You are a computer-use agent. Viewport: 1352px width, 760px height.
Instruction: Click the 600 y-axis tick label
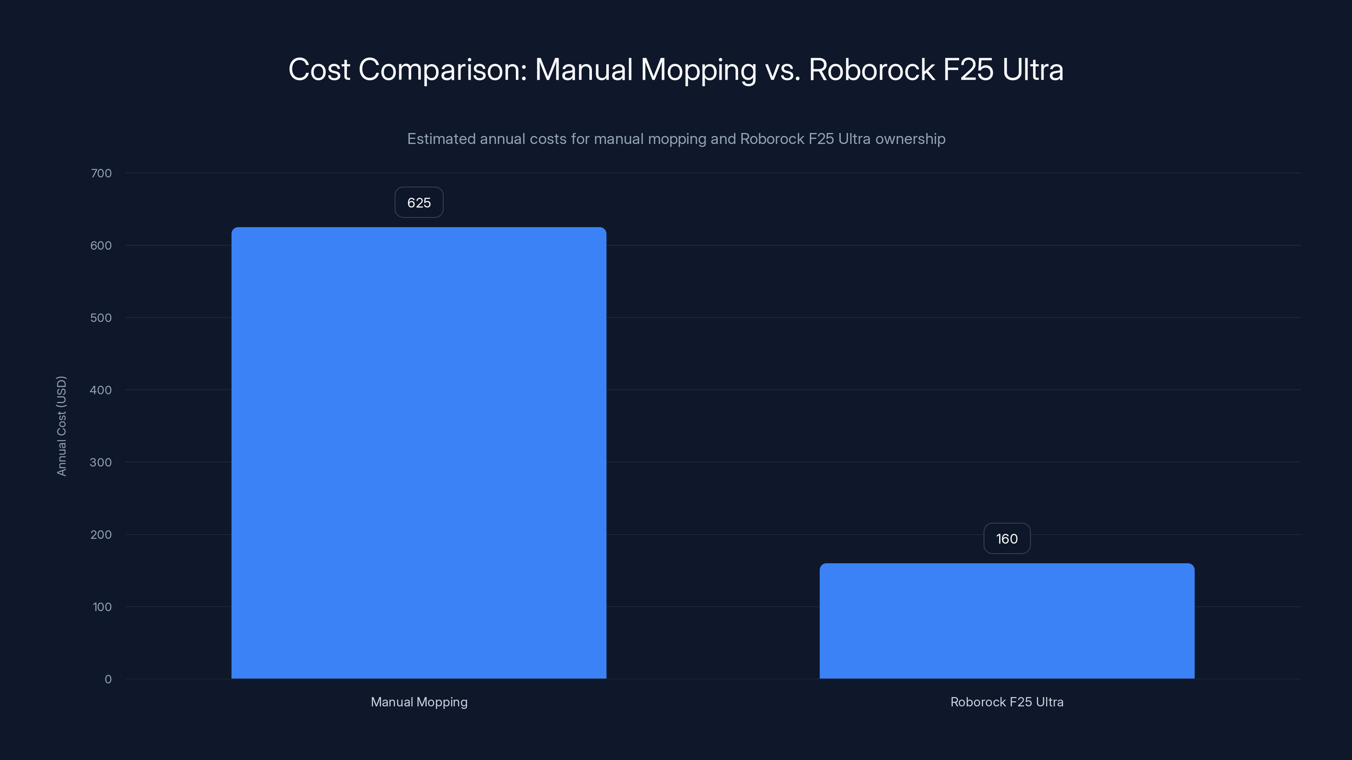point(103,245)
